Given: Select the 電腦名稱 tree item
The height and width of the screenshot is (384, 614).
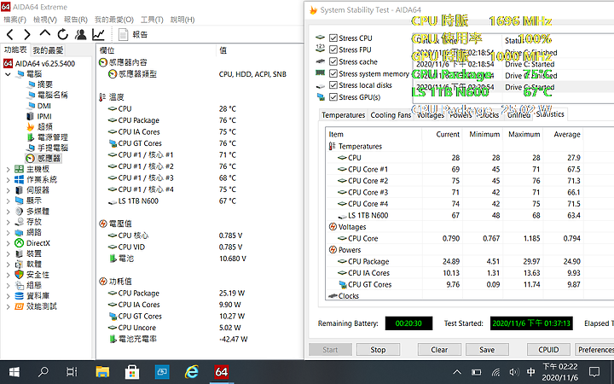Looking at the screenshot, I should tap(53, 96).
